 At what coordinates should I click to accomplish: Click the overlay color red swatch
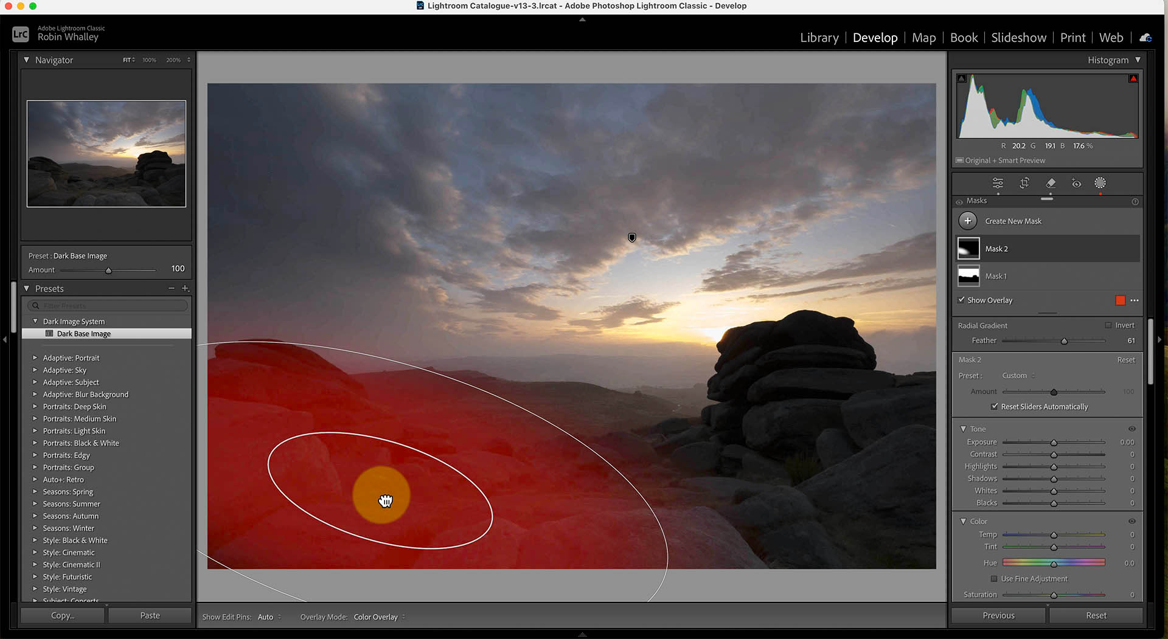click(1120, 300)
